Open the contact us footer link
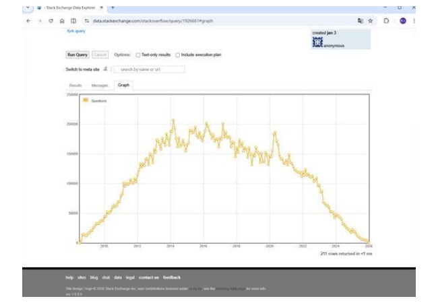Viewport: 438px width, 303px height. pos(149,277)
